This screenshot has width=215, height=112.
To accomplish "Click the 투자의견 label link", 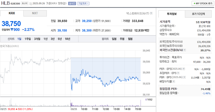I will coord(164,57).
